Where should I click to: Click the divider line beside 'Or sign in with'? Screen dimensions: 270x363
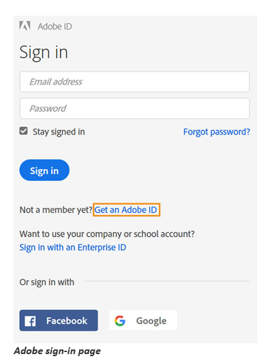[x=167, y=281]
